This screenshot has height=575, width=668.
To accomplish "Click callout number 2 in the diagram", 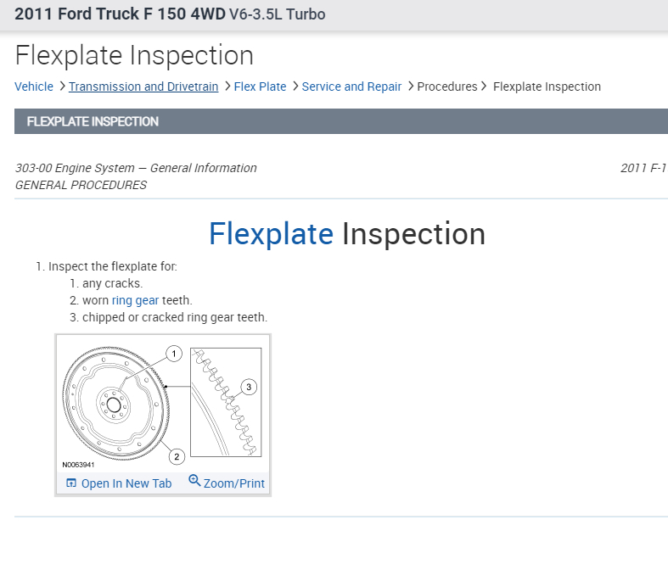I will pyautogui.click(x=177, y=456).
